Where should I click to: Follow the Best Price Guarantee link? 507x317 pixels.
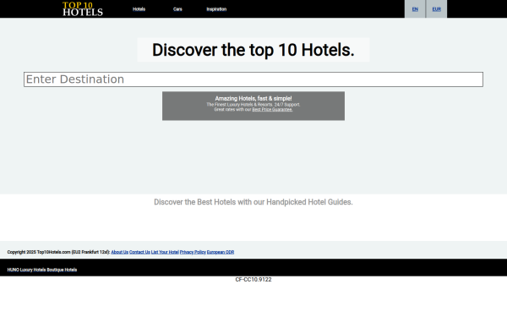click(x=272, y=110)
